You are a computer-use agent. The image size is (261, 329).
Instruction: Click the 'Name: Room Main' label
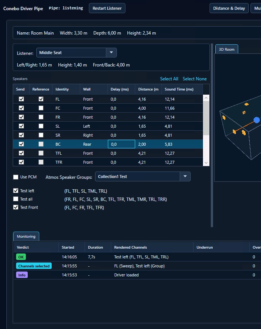35,33
